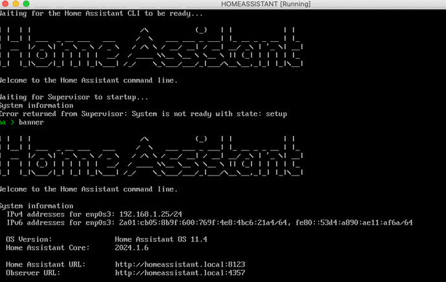Click the 'Home Assistant Core:' label
Image resolution: width=446 pixels, height=282 pixels.
[48, 248]
